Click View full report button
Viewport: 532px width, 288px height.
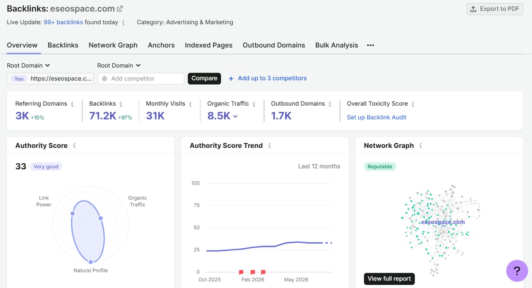click(x=389, y=279)
